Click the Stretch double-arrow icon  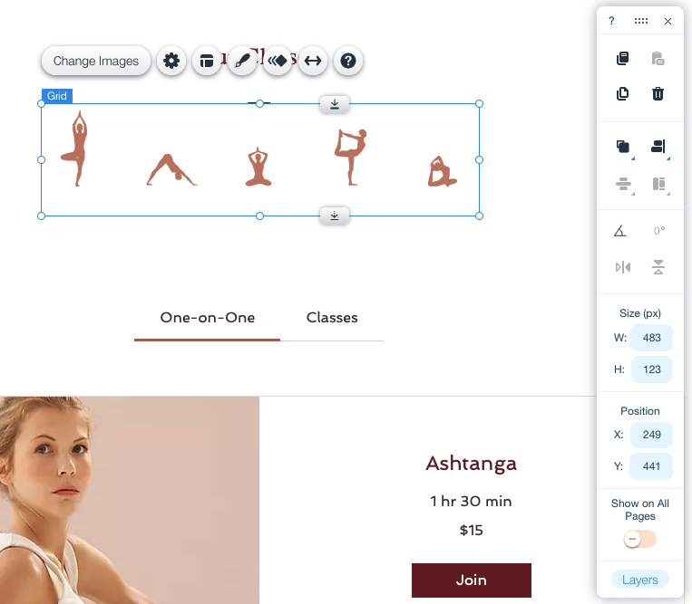point(313,61)
